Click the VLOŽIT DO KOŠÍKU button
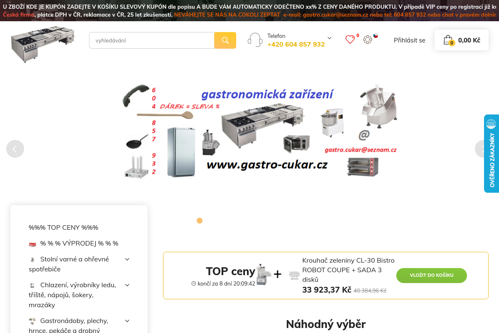This screenshot has width=499, height=333. pos(431,275)
